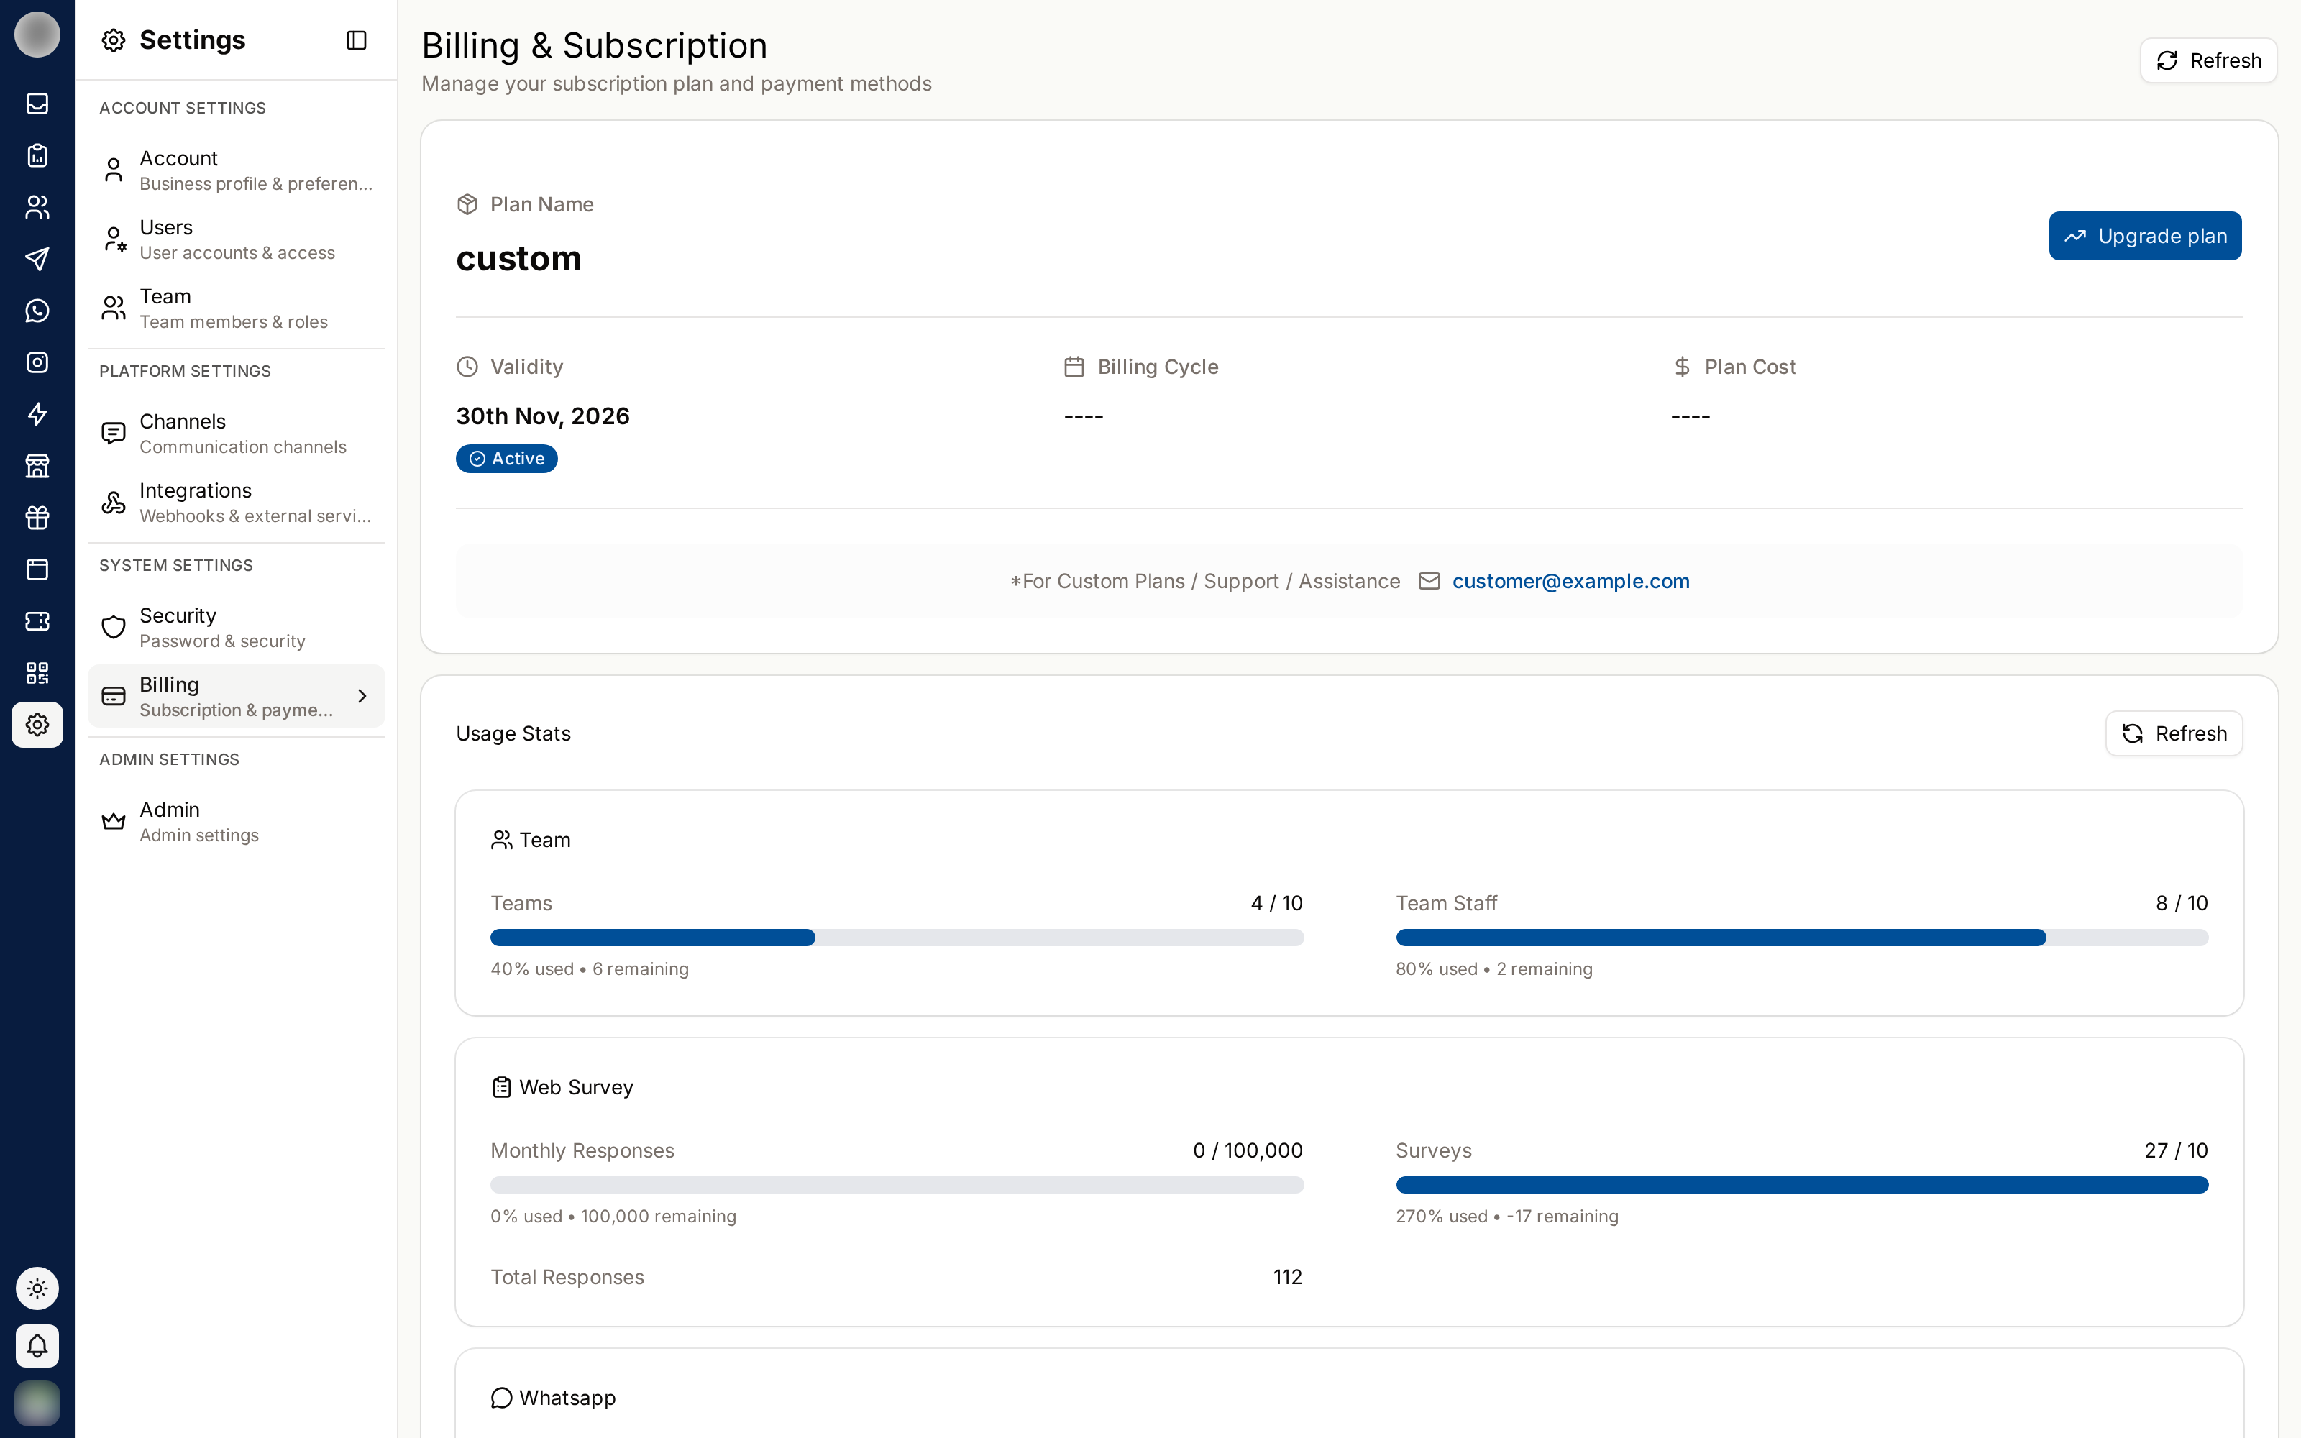Viewport: 2301px width, 1438px height.
Task: Open the inbox icon in left rail
Action: pos(37,104)
